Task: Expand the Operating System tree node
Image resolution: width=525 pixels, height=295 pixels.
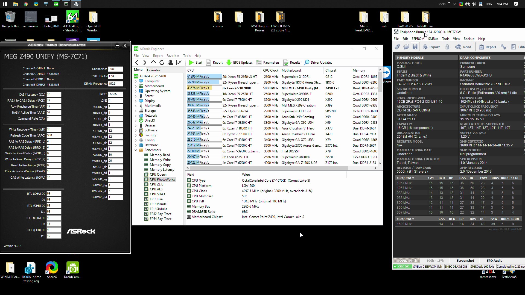Action: coord(136,91)
